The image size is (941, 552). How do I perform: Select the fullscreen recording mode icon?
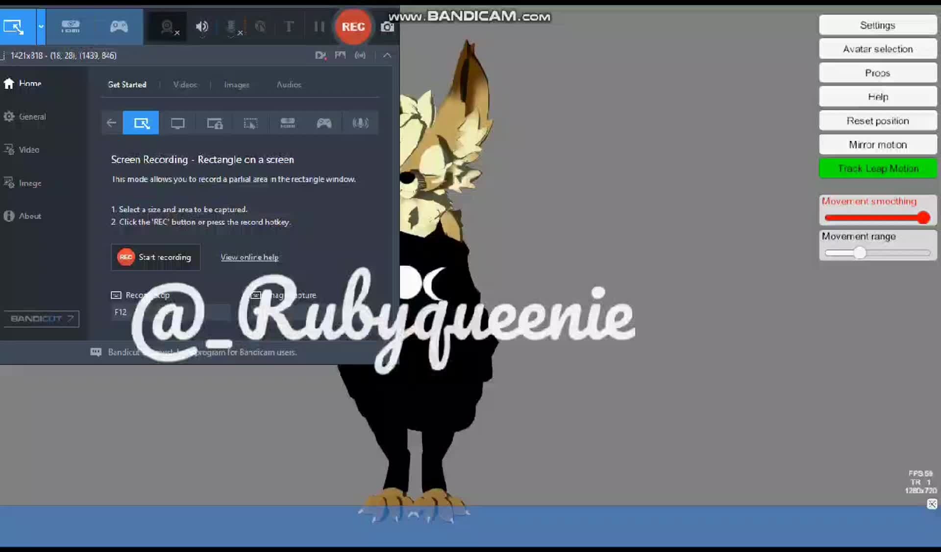coord(177,123)
